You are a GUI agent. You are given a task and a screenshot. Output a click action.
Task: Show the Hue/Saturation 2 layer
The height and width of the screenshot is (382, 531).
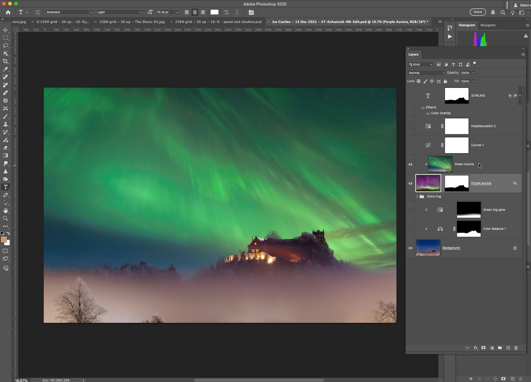[410, 126]
